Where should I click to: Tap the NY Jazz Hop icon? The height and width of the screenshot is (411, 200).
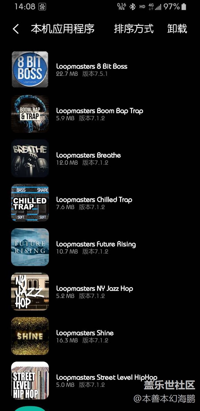pyautogui.click(x=30, y=291)
